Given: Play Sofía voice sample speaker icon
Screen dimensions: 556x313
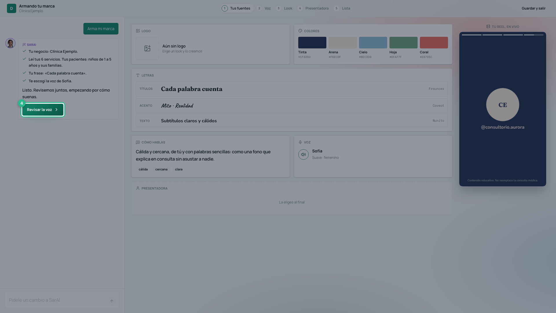Looking at the screenshot, I should pyautogui.click(x=303, y=154).
